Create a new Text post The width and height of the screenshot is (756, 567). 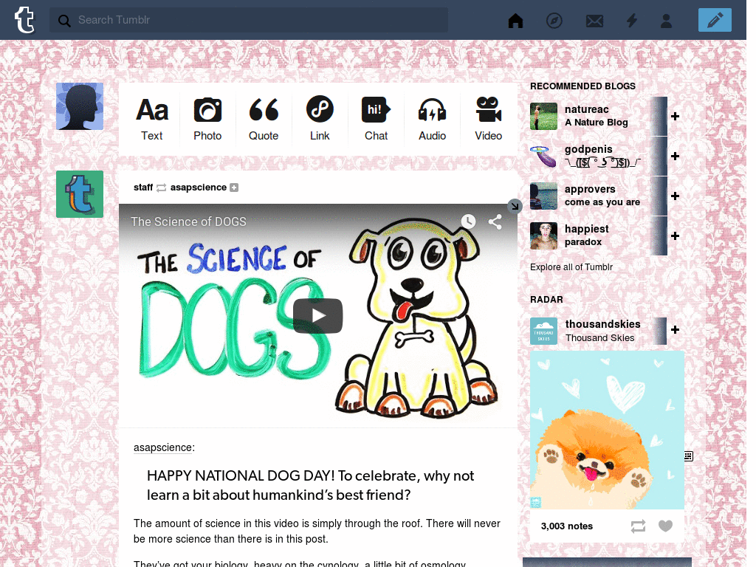click(x=152, y=119)
